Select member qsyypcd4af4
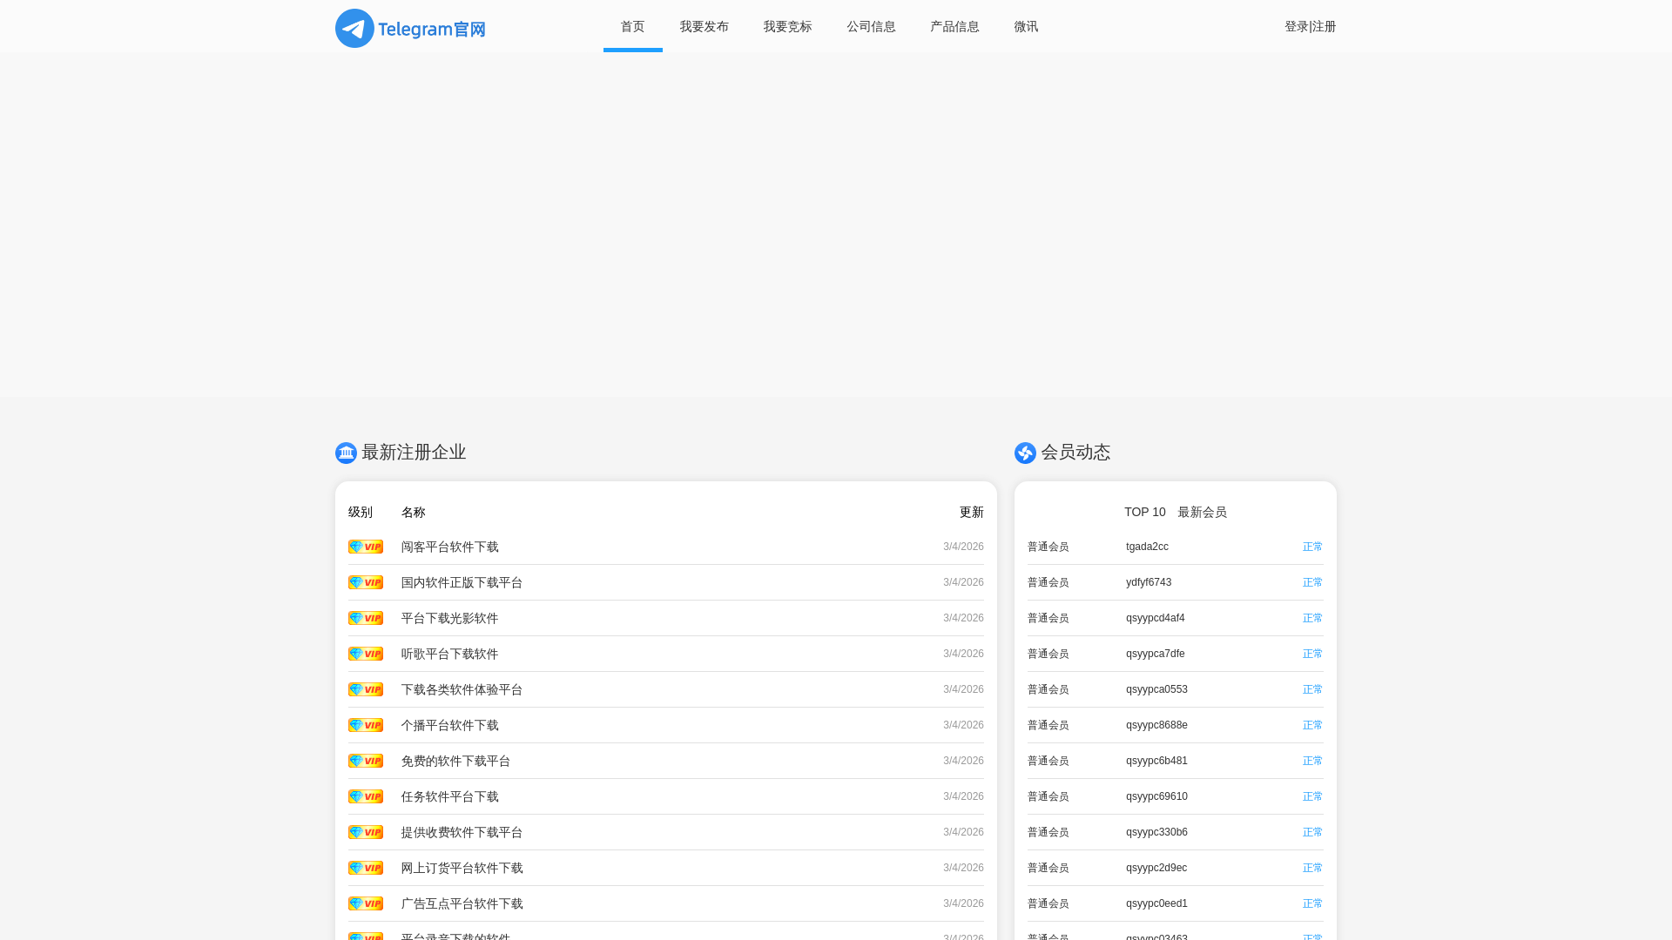This screenshot has height=940, width=1672. [1156, 618]
